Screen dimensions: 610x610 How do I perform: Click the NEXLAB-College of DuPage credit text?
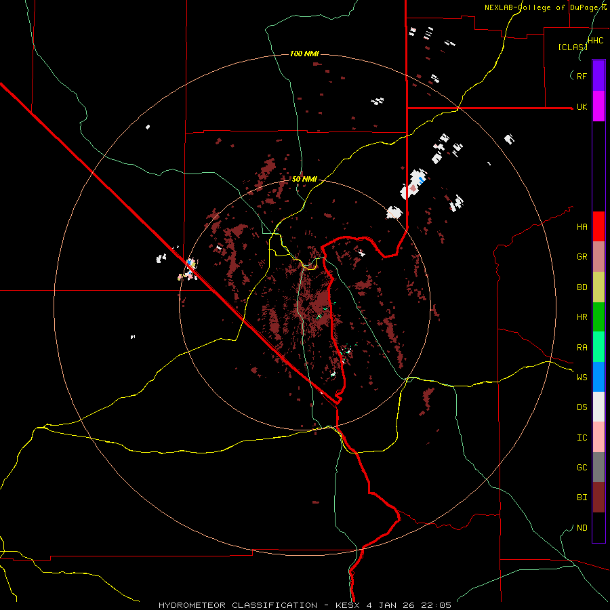(545, 7)
